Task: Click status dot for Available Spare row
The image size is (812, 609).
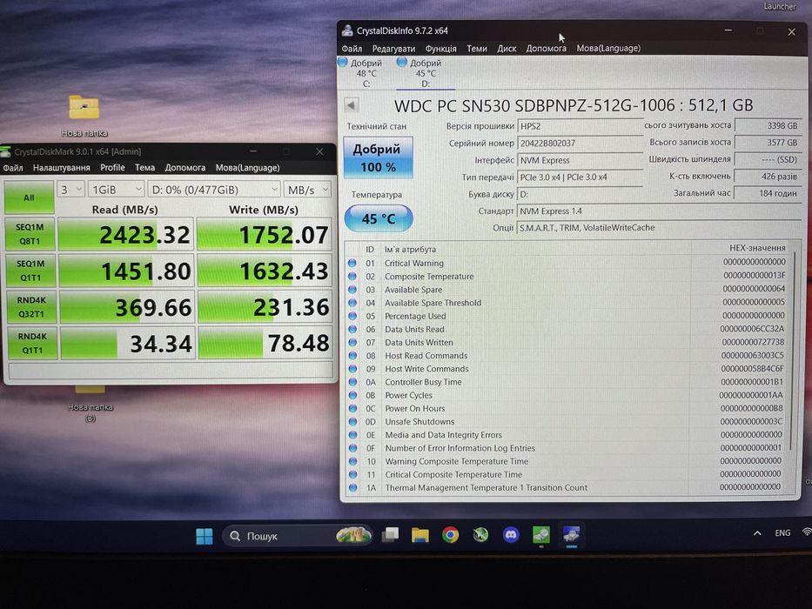Action: tap(352, 290)
